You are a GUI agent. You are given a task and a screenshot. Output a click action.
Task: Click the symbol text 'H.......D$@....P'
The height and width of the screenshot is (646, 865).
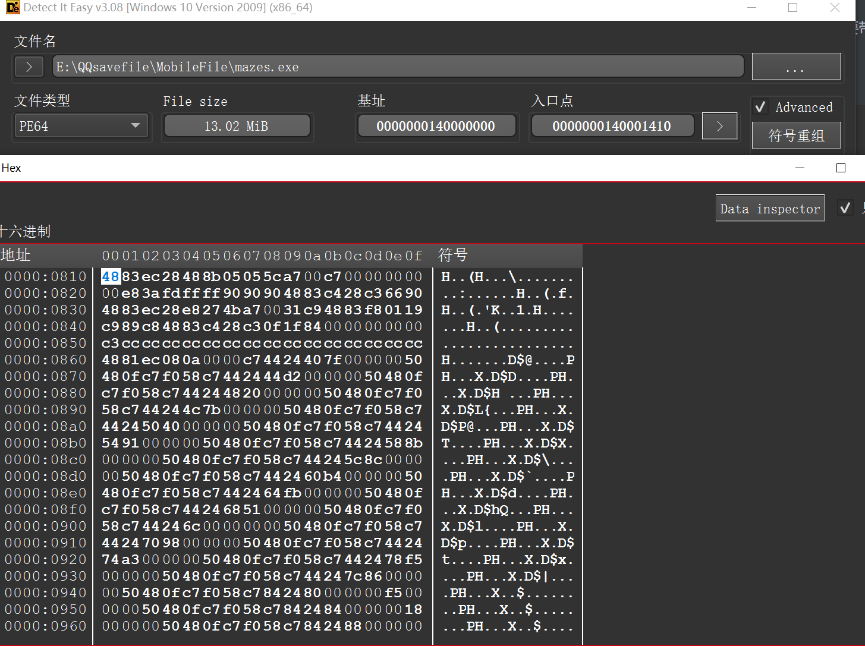point(507,360)
